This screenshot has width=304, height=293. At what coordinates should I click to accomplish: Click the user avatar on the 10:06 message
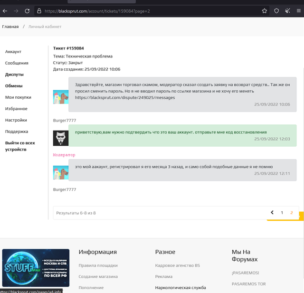pyautogui.click(x=61, y=97)
